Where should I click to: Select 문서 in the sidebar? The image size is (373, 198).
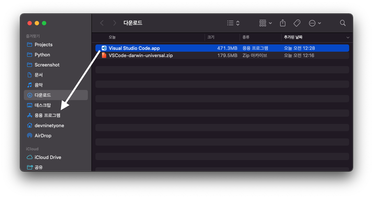pos(56,75)
